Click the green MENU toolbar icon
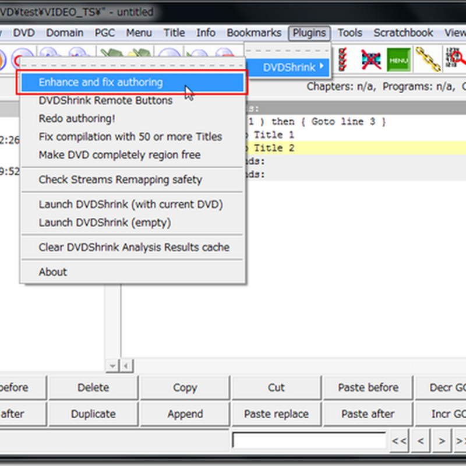Image resolution: width=466 pixels, height=466 pixels. pyautogui.click(x=398, y=60)
